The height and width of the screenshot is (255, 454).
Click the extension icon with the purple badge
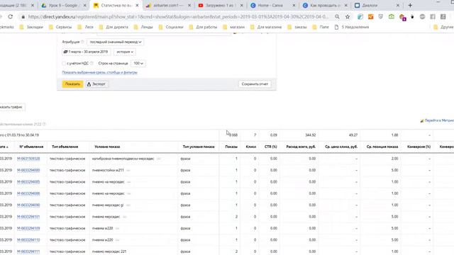(x=402, y=17)
